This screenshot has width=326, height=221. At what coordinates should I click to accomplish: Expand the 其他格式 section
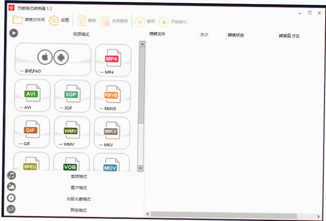tap(78, 210)
